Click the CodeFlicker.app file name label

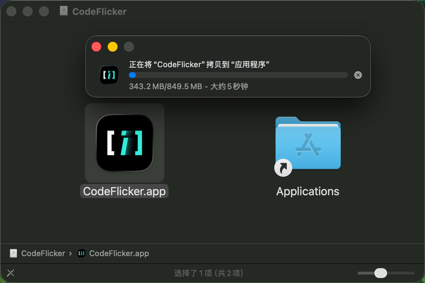click(x=124, y=191)
